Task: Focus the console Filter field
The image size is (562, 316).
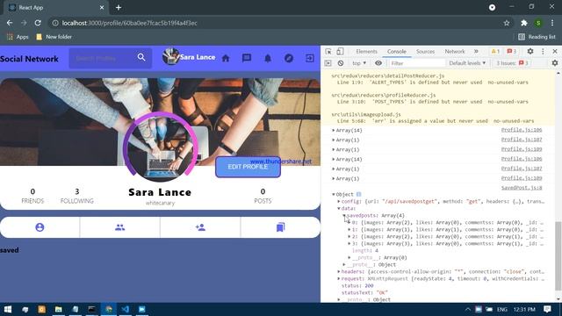Action: (416, 63)
